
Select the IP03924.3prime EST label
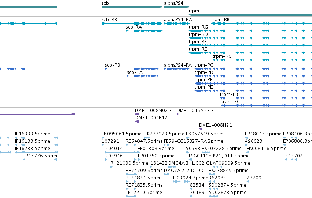point(191,178)
